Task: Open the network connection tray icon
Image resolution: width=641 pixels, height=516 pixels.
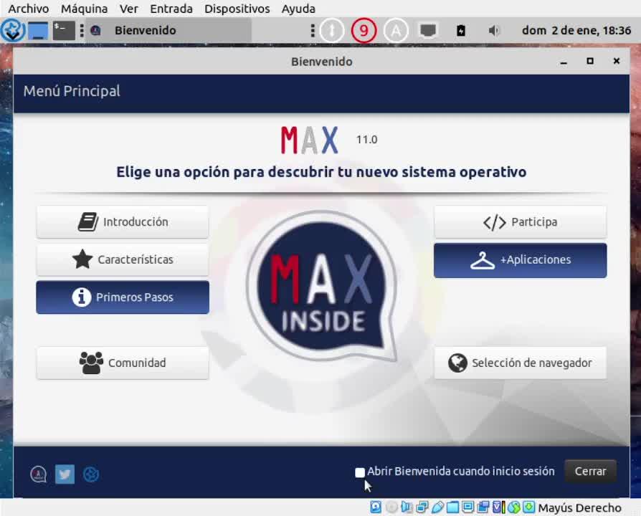Action: point(428,31)
